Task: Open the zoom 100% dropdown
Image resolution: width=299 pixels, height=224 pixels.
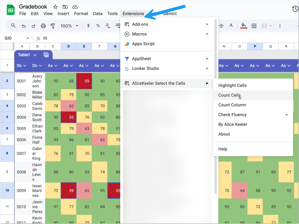Action: (69, 26)
